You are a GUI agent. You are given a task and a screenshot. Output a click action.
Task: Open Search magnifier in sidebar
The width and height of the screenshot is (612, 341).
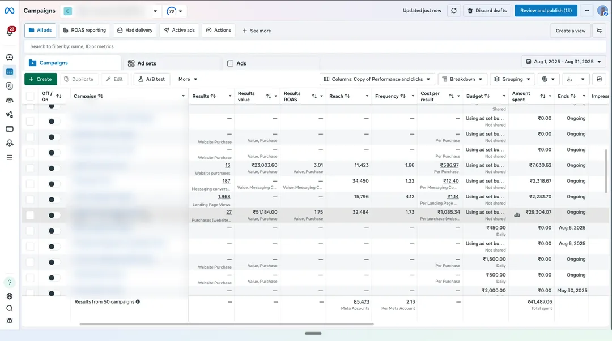tap(10, 308)
